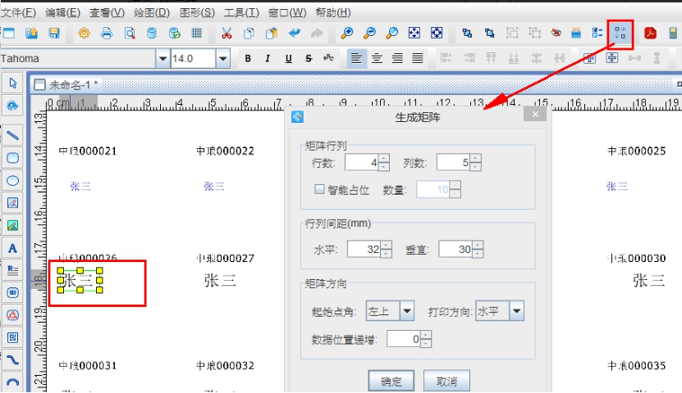This screenshot has height=393, width=682.
Task: Click the 行数 input field
Action: tap(361, 163)
